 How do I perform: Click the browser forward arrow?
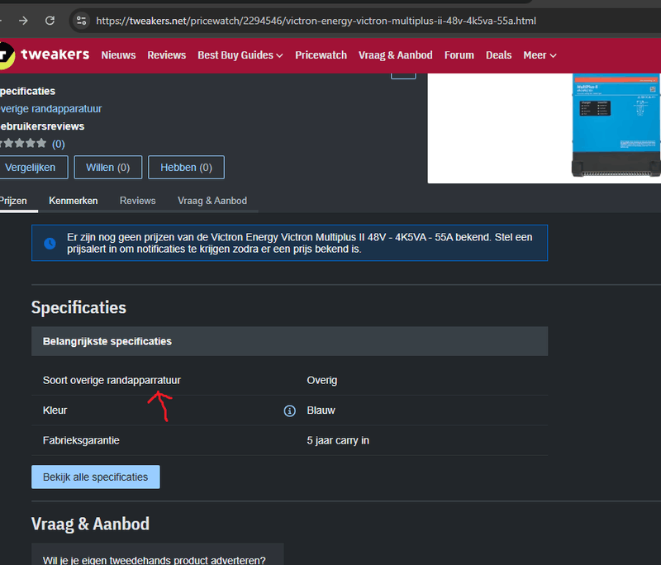coord(23,21)
